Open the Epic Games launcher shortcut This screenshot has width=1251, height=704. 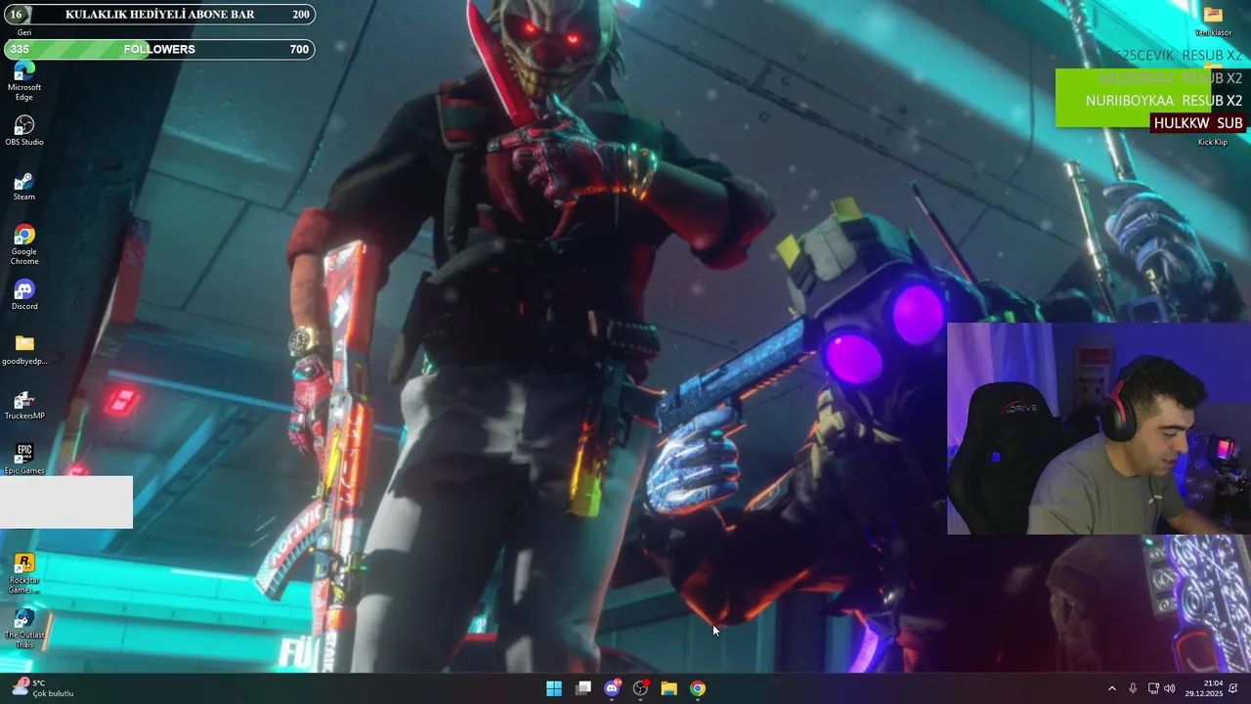tap(24, 460)
